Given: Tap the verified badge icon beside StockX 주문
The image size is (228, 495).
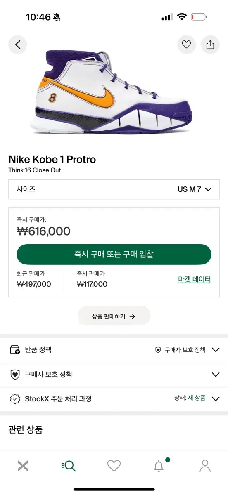Looking at the screenshot, I should coord(15,399).
